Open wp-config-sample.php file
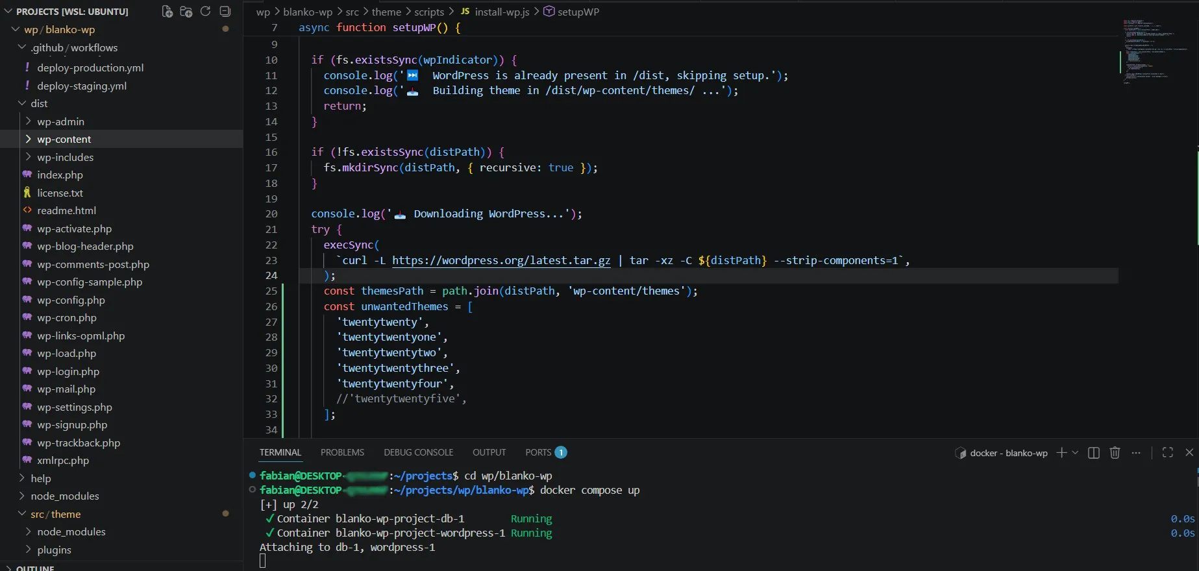The image size is (1199, 571). (x=90, y=282)
